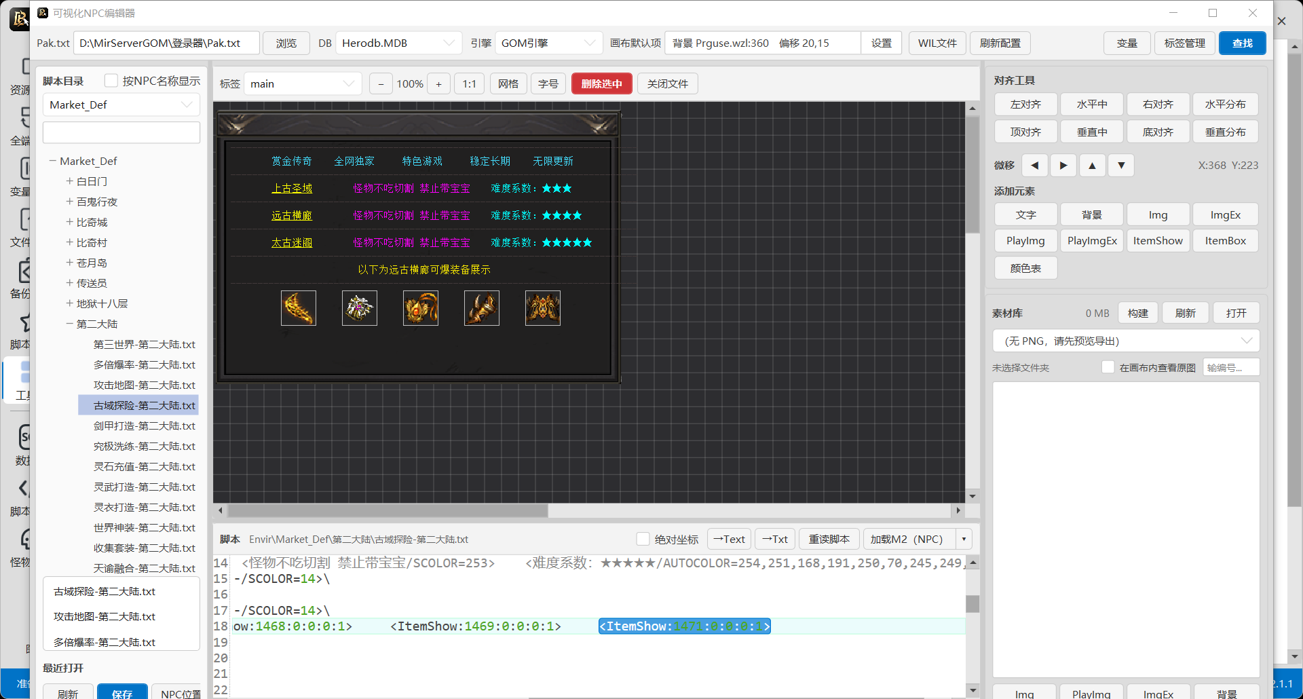
Task: Click the app icon in the title bar
Action: coord(43,13)
